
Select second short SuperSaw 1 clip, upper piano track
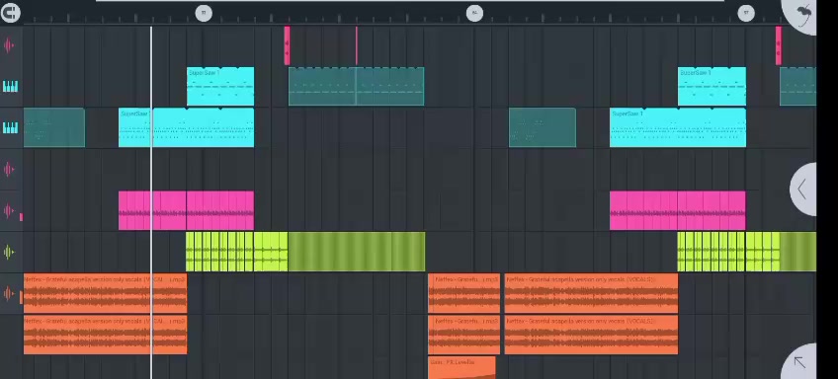[x=712, y=87]
